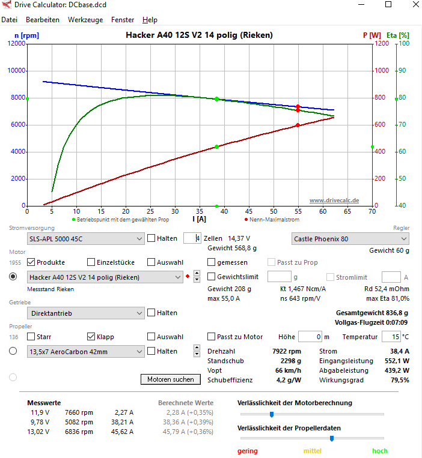
Task: Open the 13,5x7 AeroCarbon propeller dropdown
Action: (x=85, y=351)
